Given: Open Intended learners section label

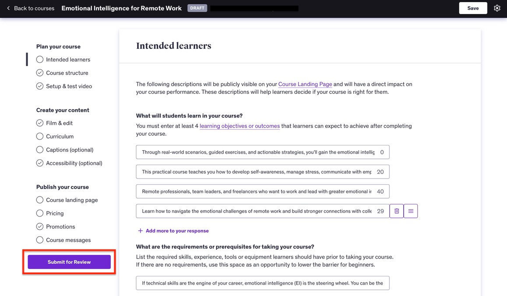Looking at the screenshot, I should 68,59.
